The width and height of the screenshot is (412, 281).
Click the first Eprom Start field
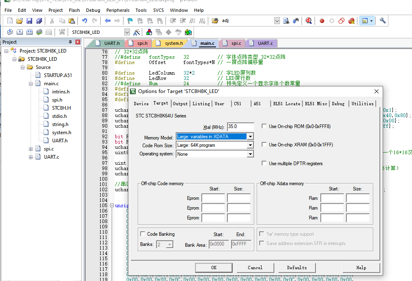213,198
